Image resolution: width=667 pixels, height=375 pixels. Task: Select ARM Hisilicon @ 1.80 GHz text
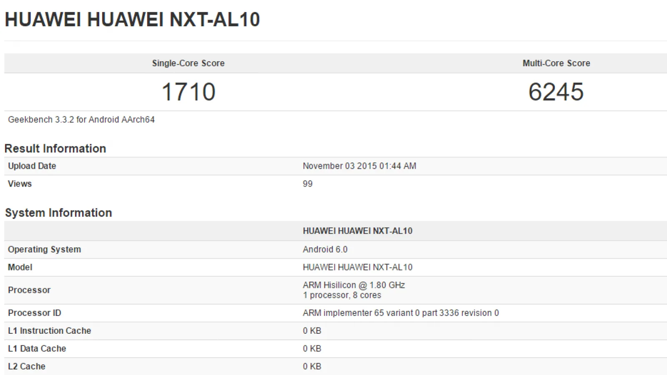pyautogui.click(x=354, y=285)
